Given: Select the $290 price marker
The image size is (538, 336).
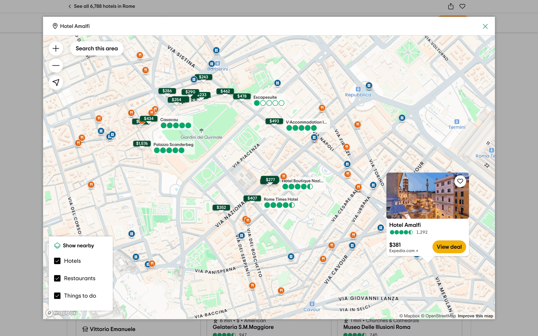Looking at the screenshot, I should pos(190,92).
